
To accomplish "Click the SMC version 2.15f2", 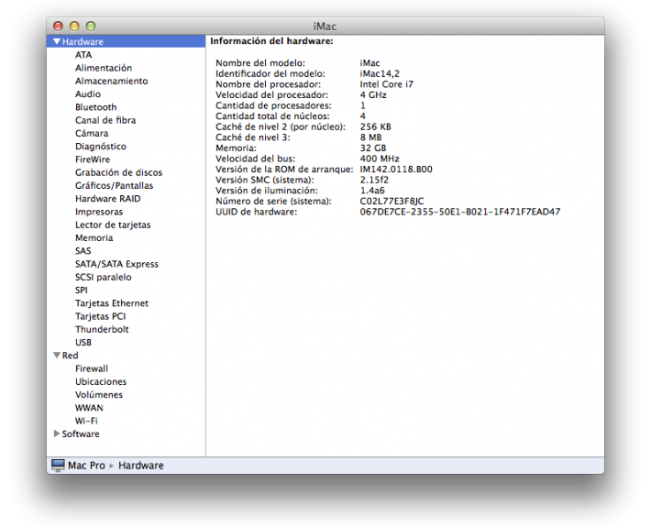I will 374,180.
